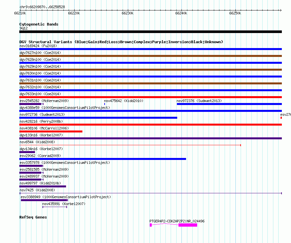291x243 pixels.
Task: Click the nsv972736 (Sudmant2013) blue bar
Action: pyautogui.click(x=98, y=118)
